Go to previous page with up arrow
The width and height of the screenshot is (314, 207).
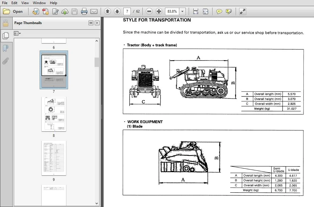pyautogui.click(x=107, y=11)
